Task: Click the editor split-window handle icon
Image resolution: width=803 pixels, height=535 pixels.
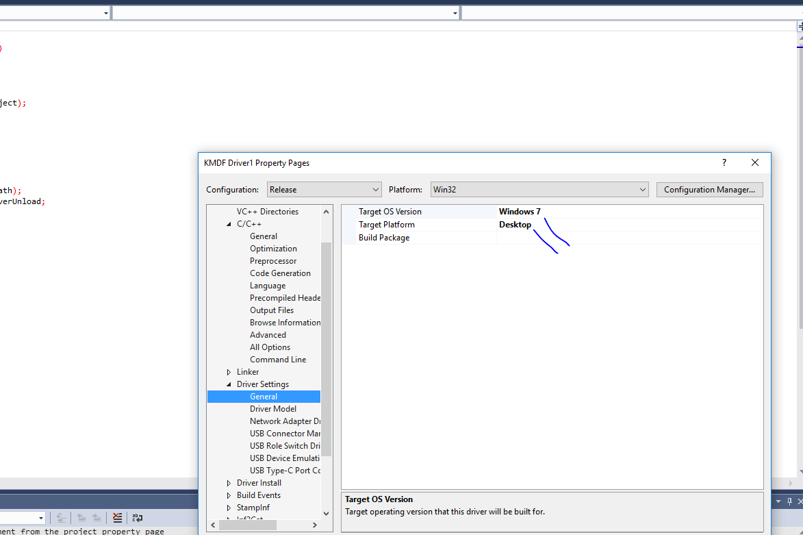Action: click(x=799, y=27)
